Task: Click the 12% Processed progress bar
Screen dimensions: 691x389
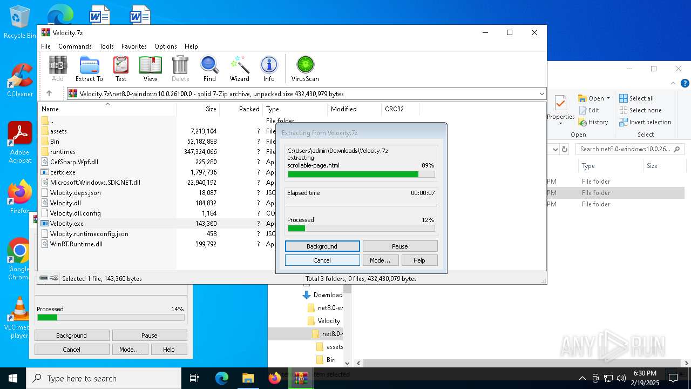Action: [x=361, y=229]
